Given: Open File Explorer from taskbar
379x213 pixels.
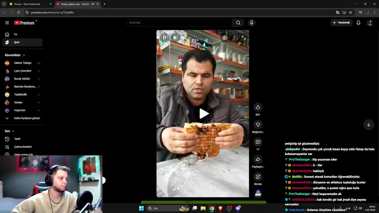Looking at the screenshot, I should [x=203, y=208].
